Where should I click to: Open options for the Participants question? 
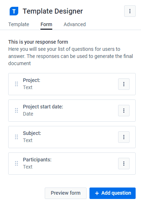(124, 164)
